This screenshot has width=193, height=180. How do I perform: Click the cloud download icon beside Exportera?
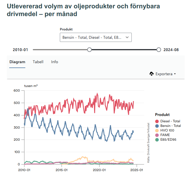pos(152,74)
